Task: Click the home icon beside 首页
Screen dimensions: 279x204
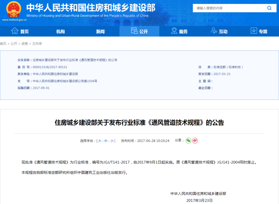Action: click(x=15, y=31)
